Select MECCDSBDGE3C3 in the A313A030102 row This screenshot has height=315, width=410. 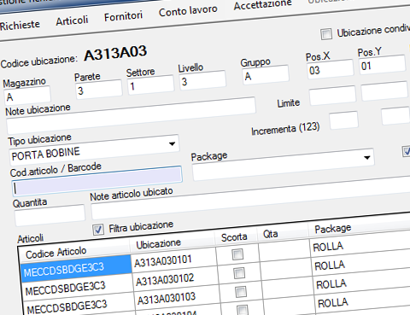pos(66,289)
